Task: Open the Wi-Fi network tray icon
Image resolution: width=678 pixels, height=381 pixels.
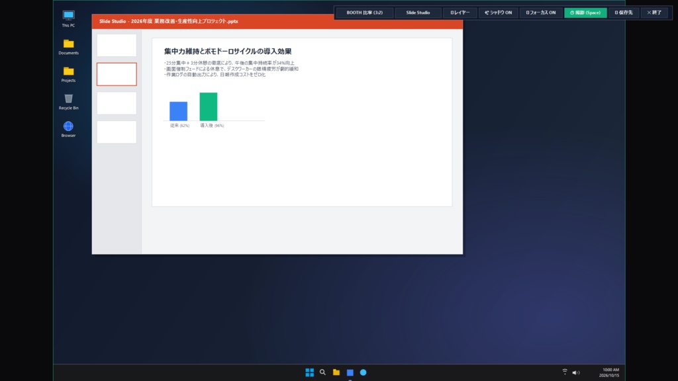Action: pyautogui.click(x=565, y=372)
